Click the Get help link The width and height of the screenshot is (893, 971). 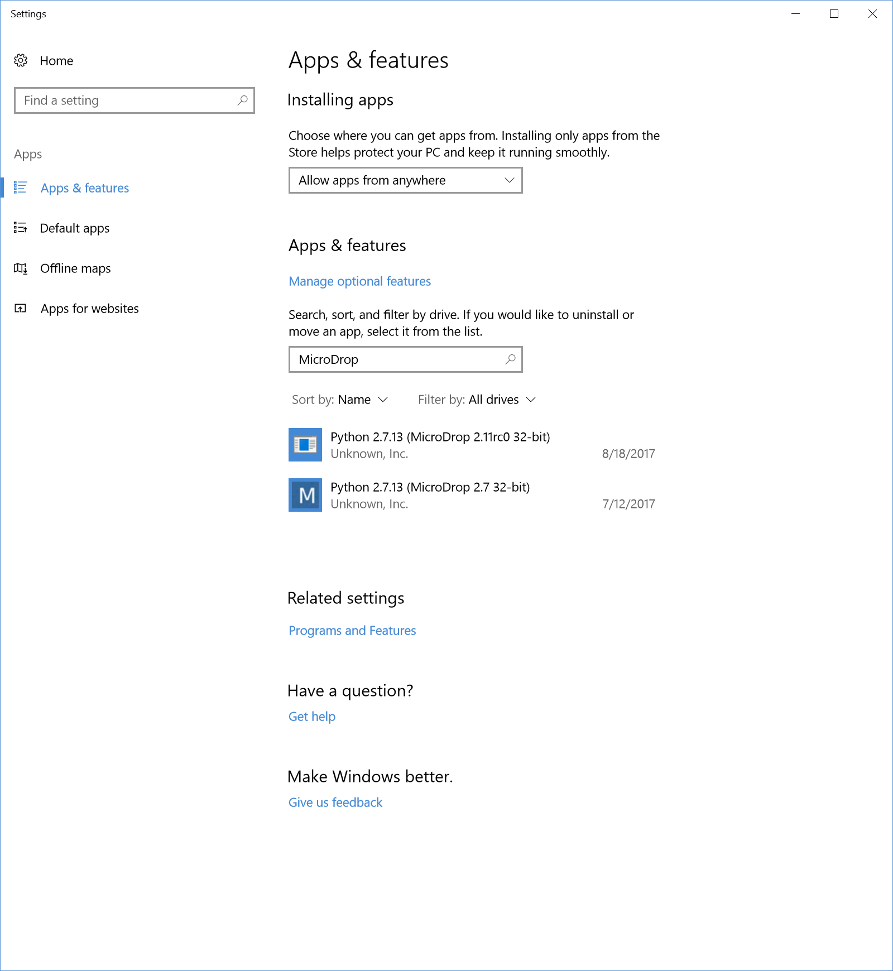point(312,717)
